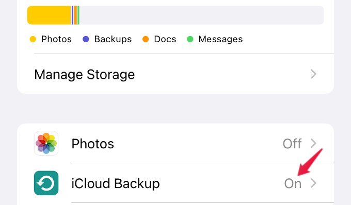351x205 pixels.
Task: Click the yellow Photos legend dot
Action: pyautogui.click(x=33, y=39)
